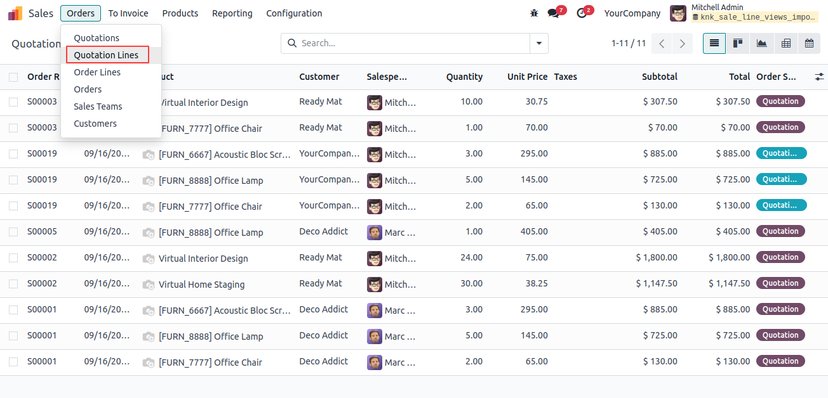Click Quotation status badge in S00005 row
Viewport: 828px width, 398px height.
pos(780,231)
